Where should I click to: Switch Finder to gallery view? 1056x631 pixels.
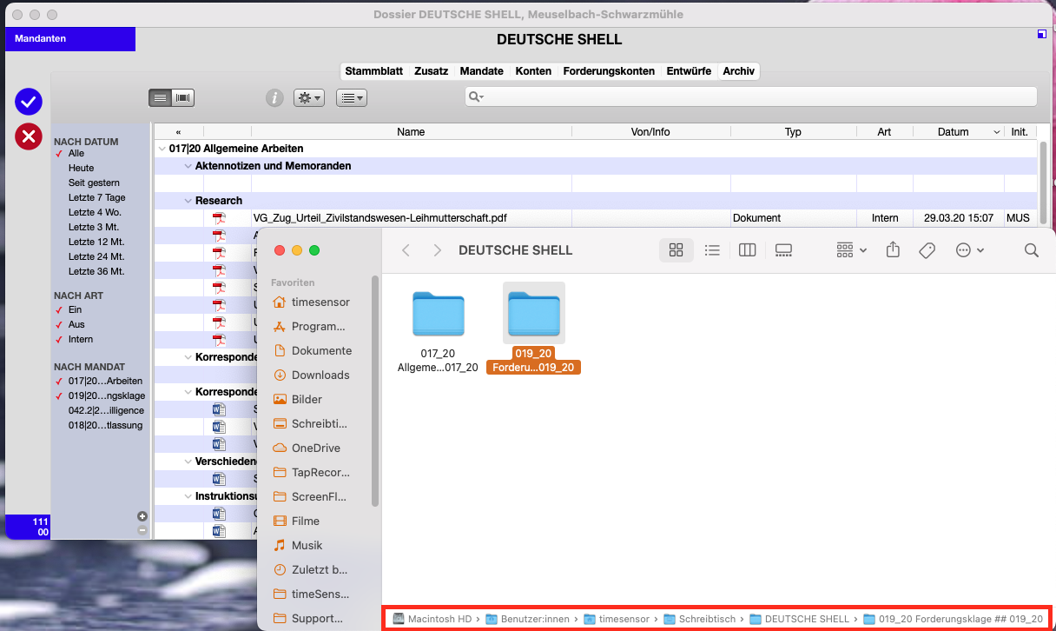(x=783, y=250)
